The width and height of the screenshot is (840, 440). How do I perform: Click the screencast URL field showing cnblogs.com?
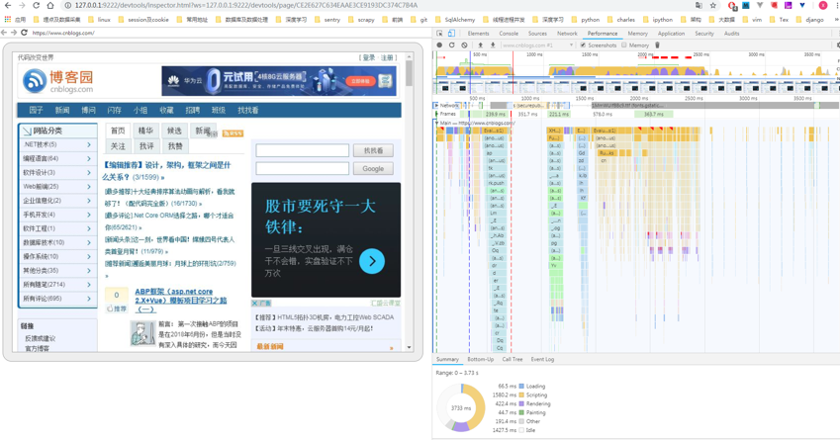[x=231, y=33]
